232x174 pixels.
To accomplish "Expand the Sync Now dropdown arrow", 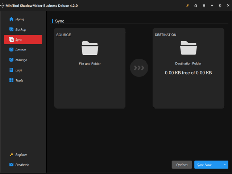I will [225, 165].
